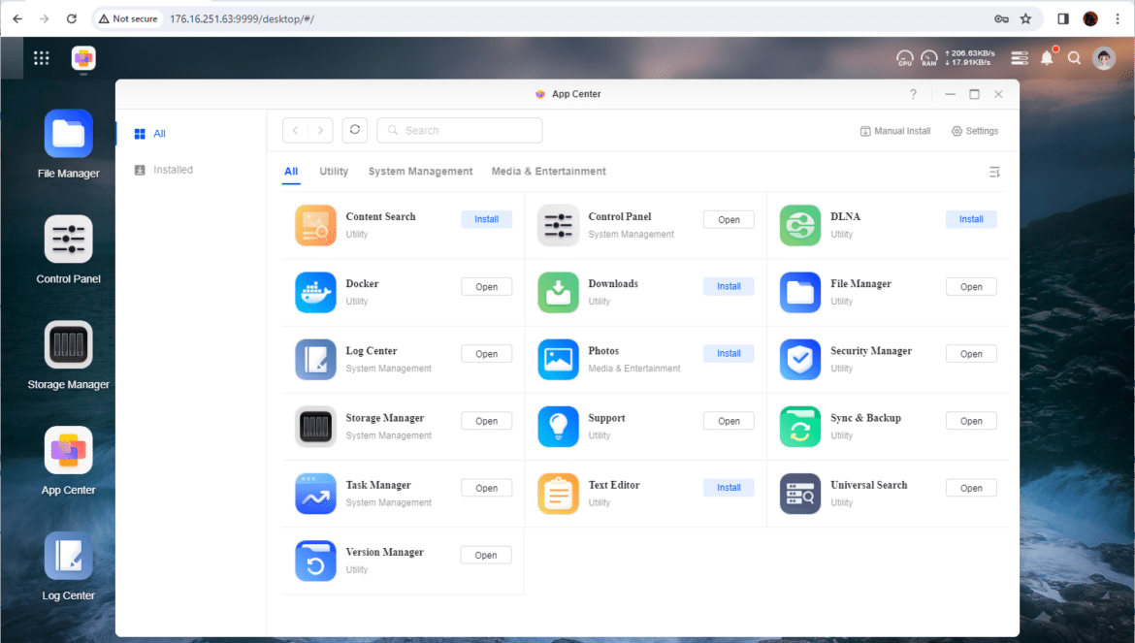Image resolution: width=1135 pixels, height=643 pixels.
Task: Open Storage Manager from the desktop shortcut
Action: (69, 345)
